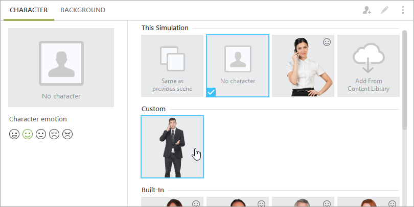Select the woman on phone character
Image resolution: width=414 pixels, height=207 pixels.
tap(303, 66)
